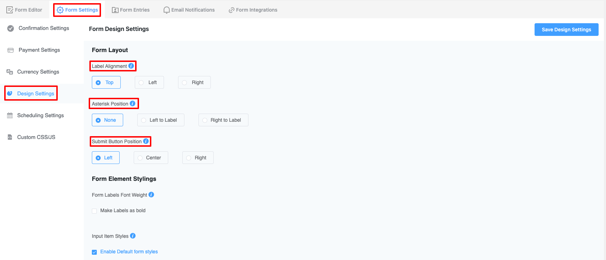Select Left label alignment
This screenshot has width=606, height=260.
tap(149, 82)
